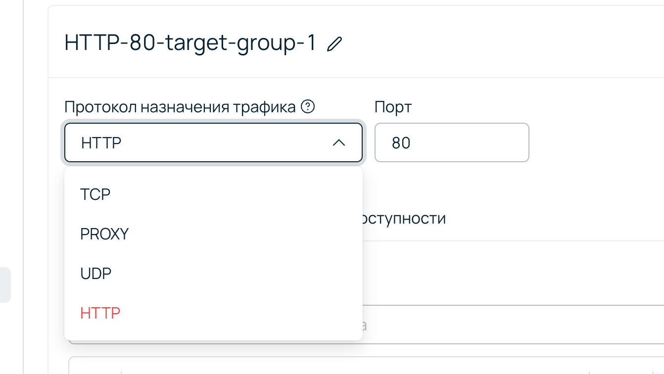Click the Порт field label
The image size is (664, 374).
(x=393, y=107)
